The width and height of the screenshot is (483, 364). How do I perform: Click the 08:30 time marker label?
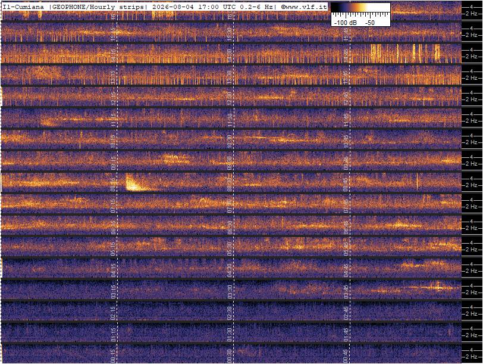pyautogui.click(x=230, y=184)
